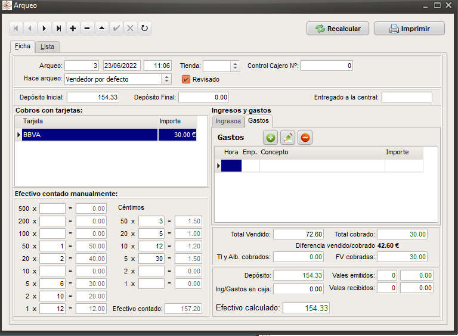
Task: Cancel edit with X navigator icon
Action: point(130,28)
